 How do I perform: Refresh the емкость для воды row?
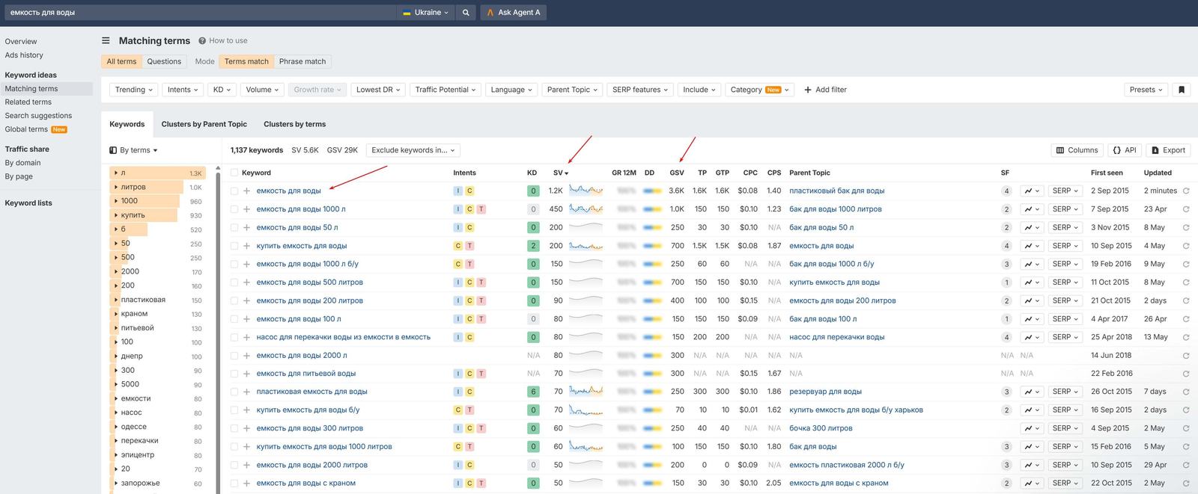[1186, 191]
